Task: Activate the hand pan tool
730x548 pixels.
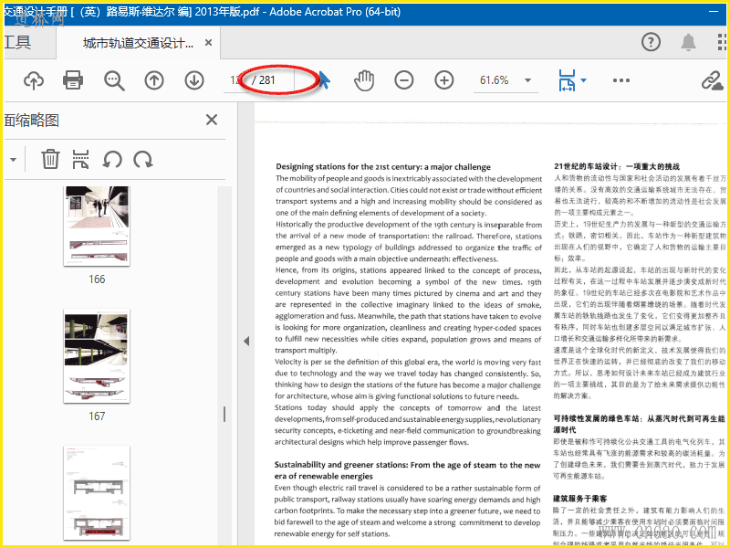Action: (x=364, y=80)
